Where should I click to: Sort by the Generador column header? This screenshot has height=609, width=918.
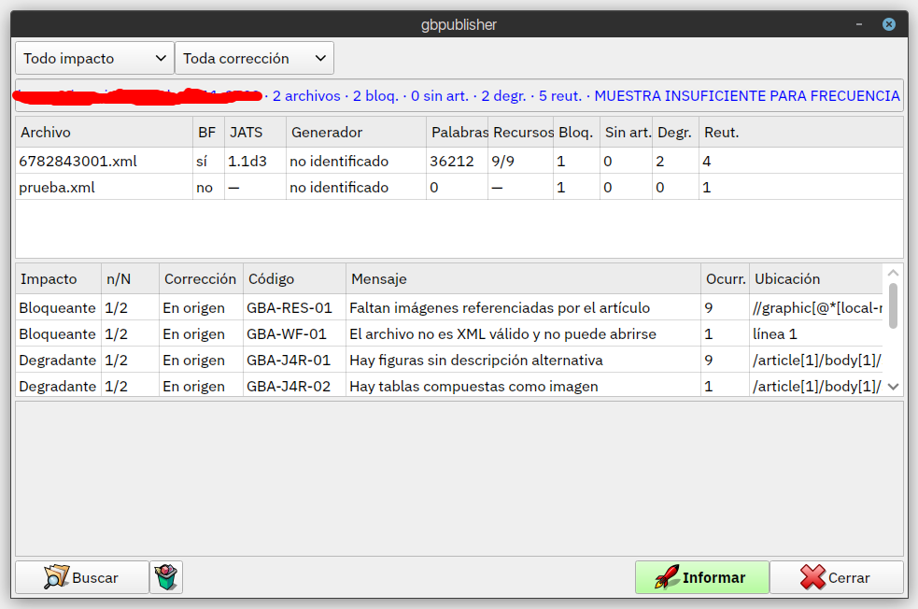[x=356, y=133]
